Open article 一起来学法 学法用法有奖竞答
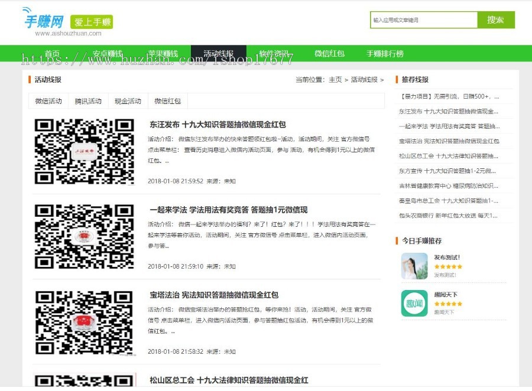532x391 pixels. [x=228, y=210]
